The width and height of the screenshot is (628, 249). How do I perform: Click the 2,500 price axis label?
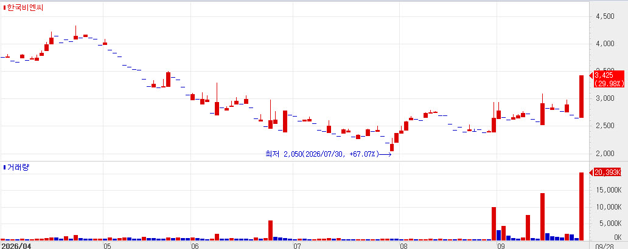(x=605, y=126)
